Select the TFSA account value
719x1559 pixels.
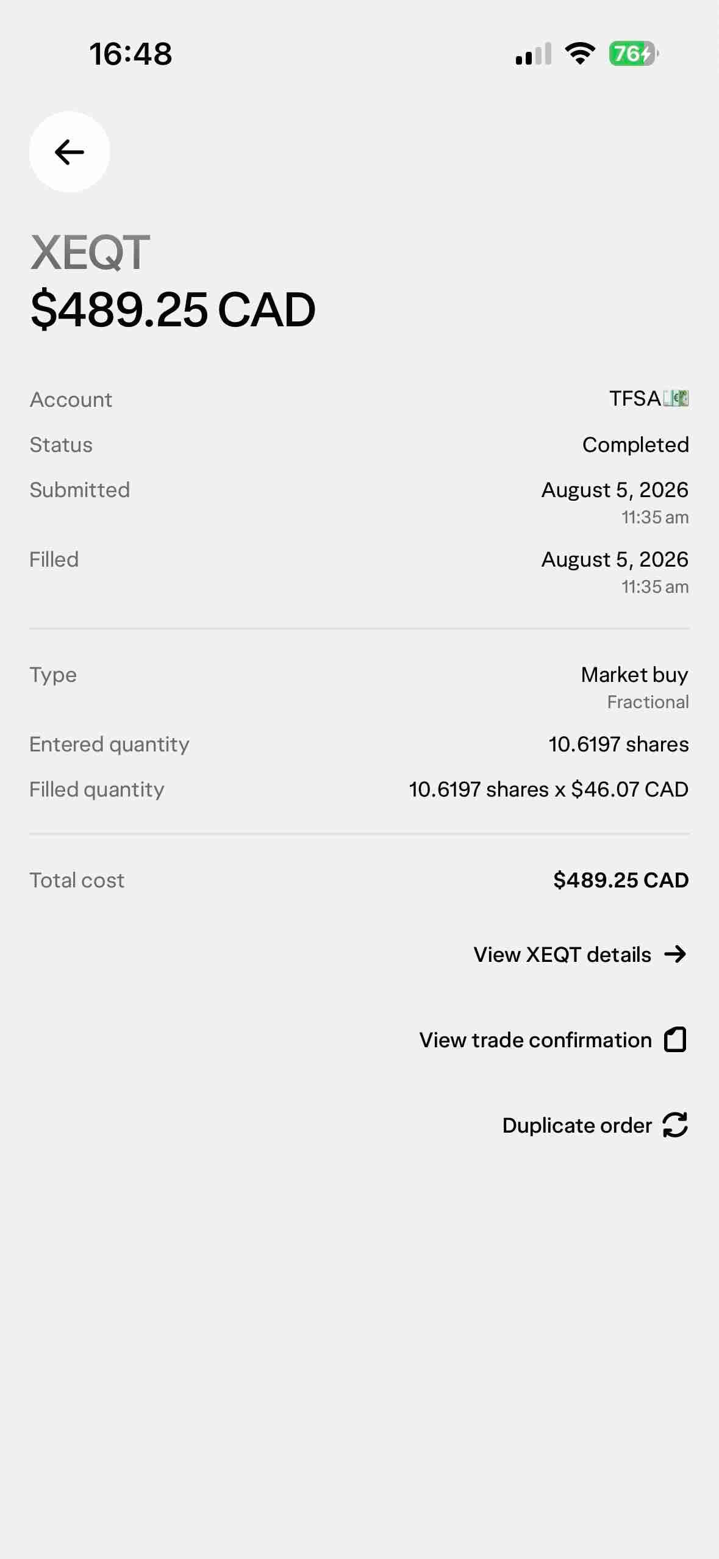point(649,398)
